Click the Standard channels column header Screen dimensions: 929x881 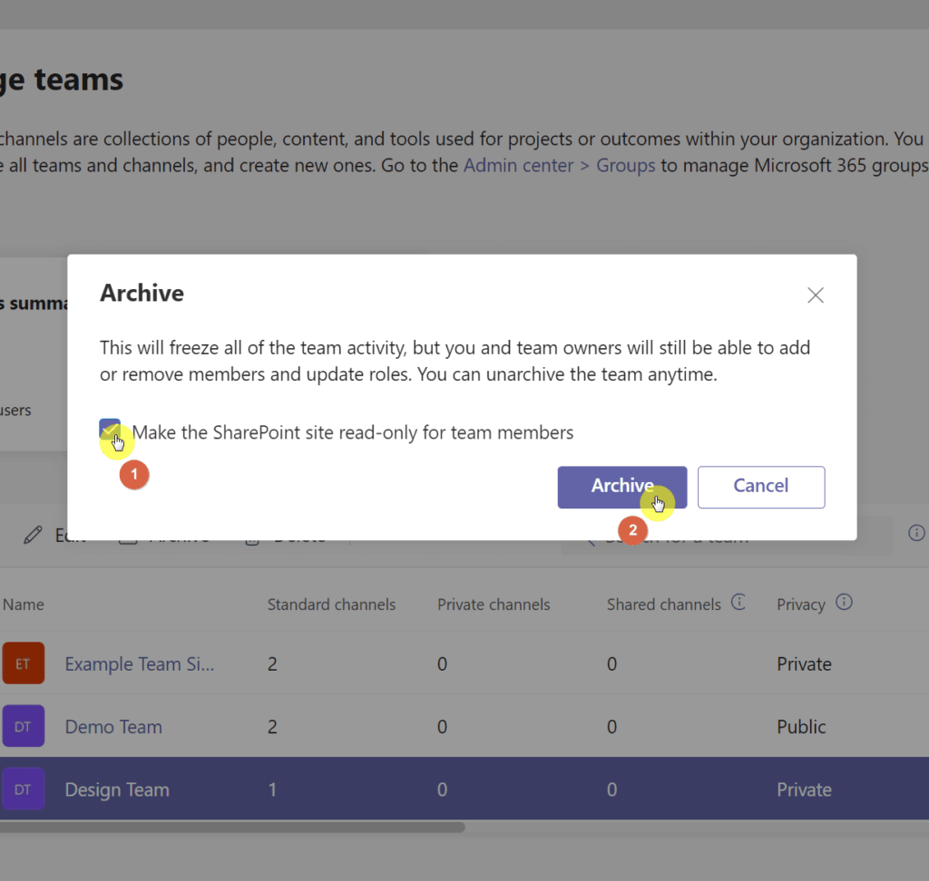[331, 605]
